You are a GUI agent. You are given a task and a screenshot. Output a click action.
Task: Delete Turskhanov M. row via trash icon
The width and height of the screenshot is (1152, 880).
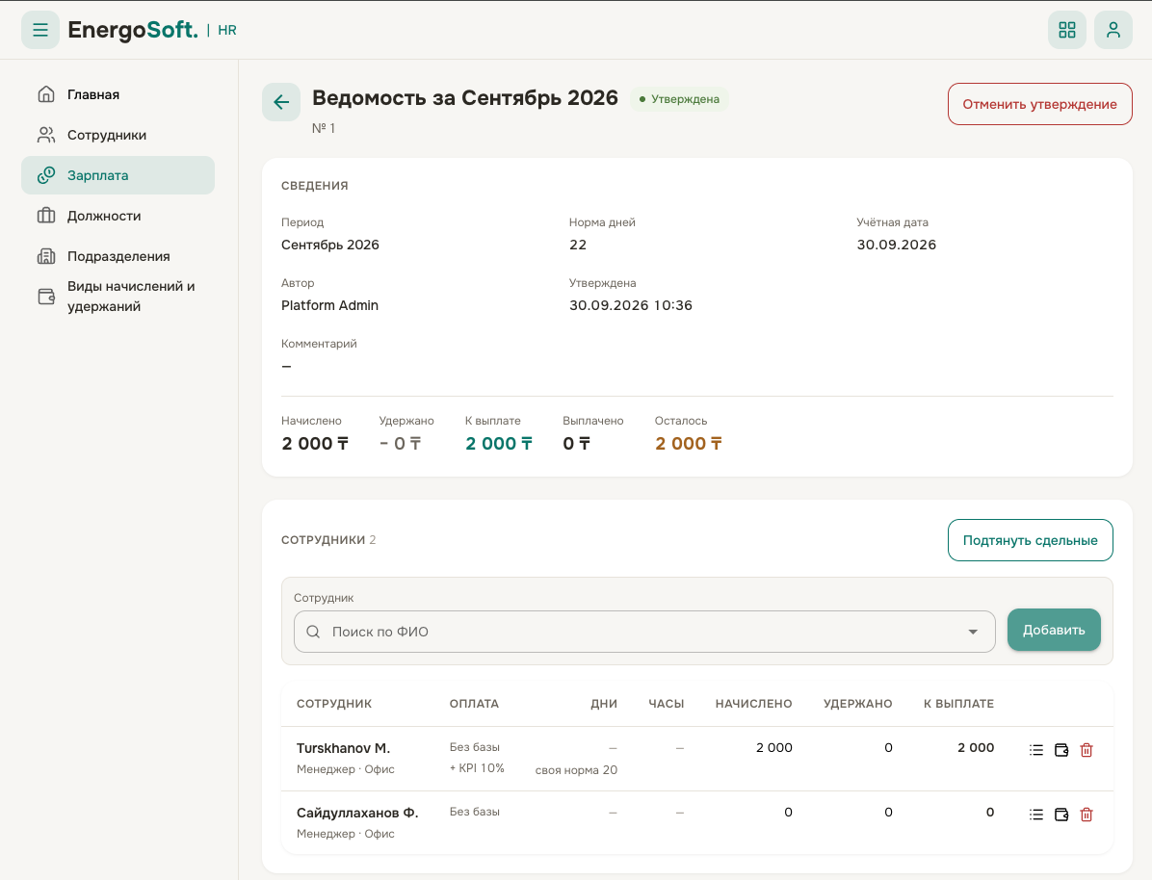click(1087, 750)
